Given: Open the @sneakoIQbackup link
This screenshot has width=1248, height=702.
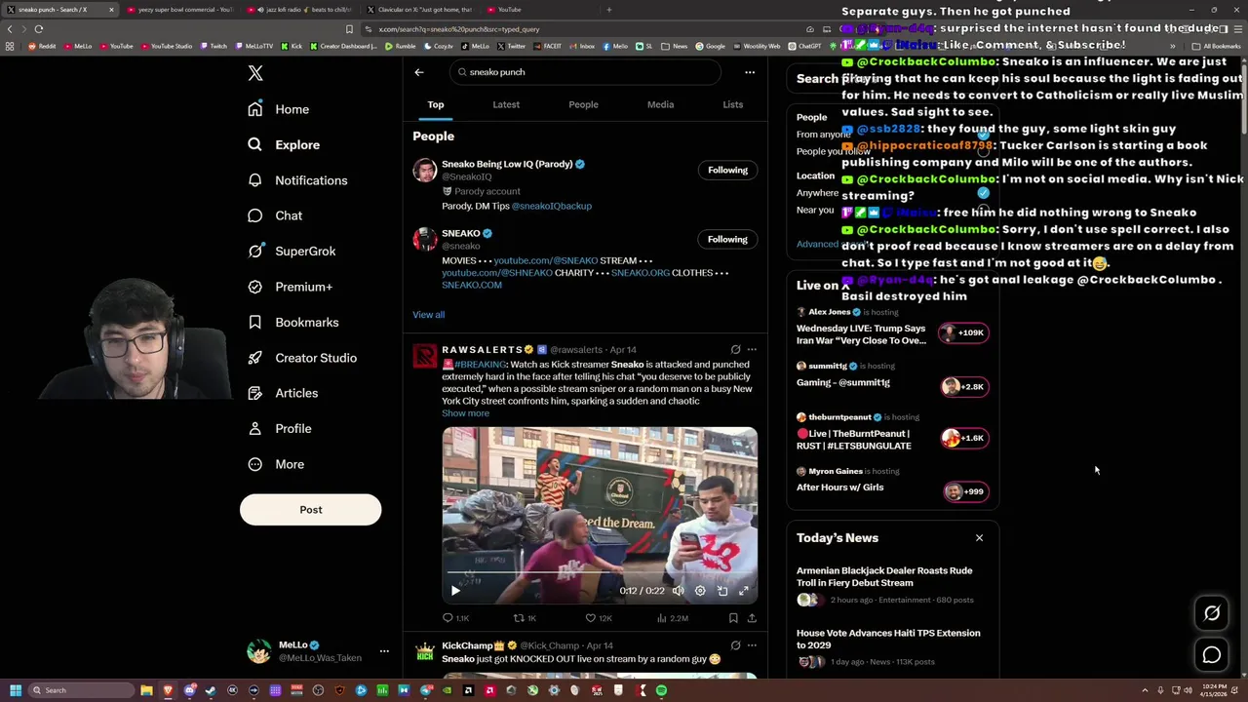Looking at the screenshot, I should (552, 206).
